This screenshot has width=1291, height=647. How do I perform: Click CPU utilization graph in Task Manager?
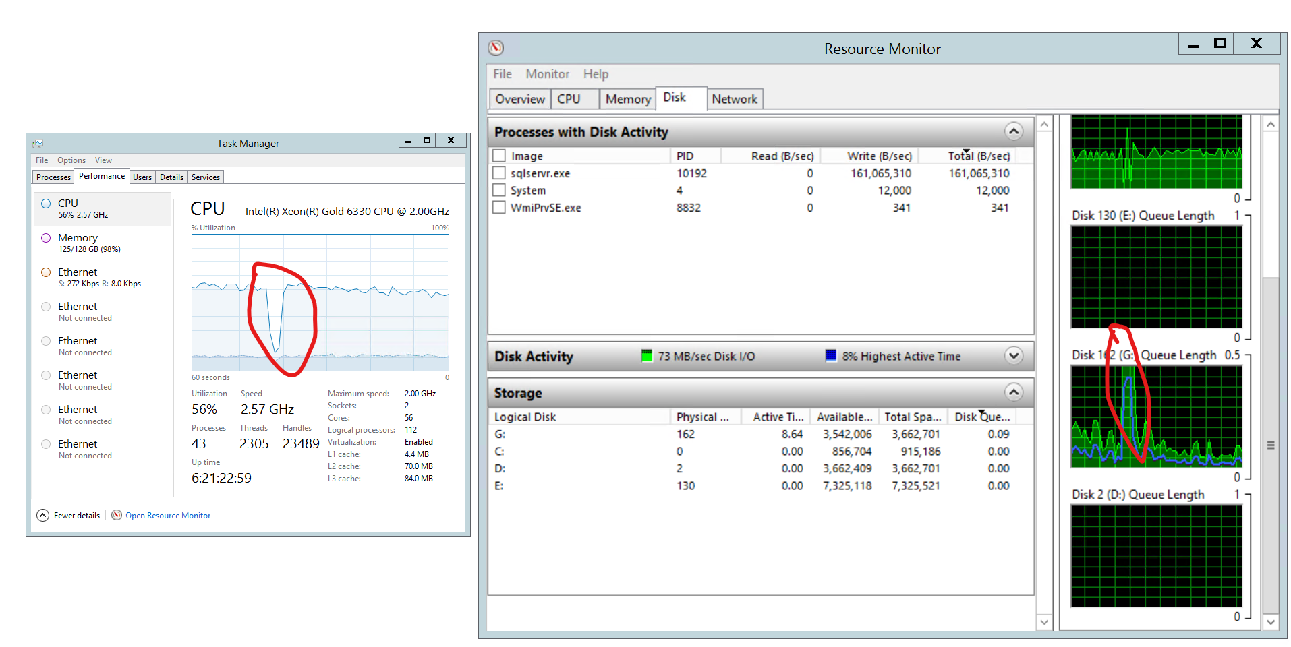(x=320, y=303)
